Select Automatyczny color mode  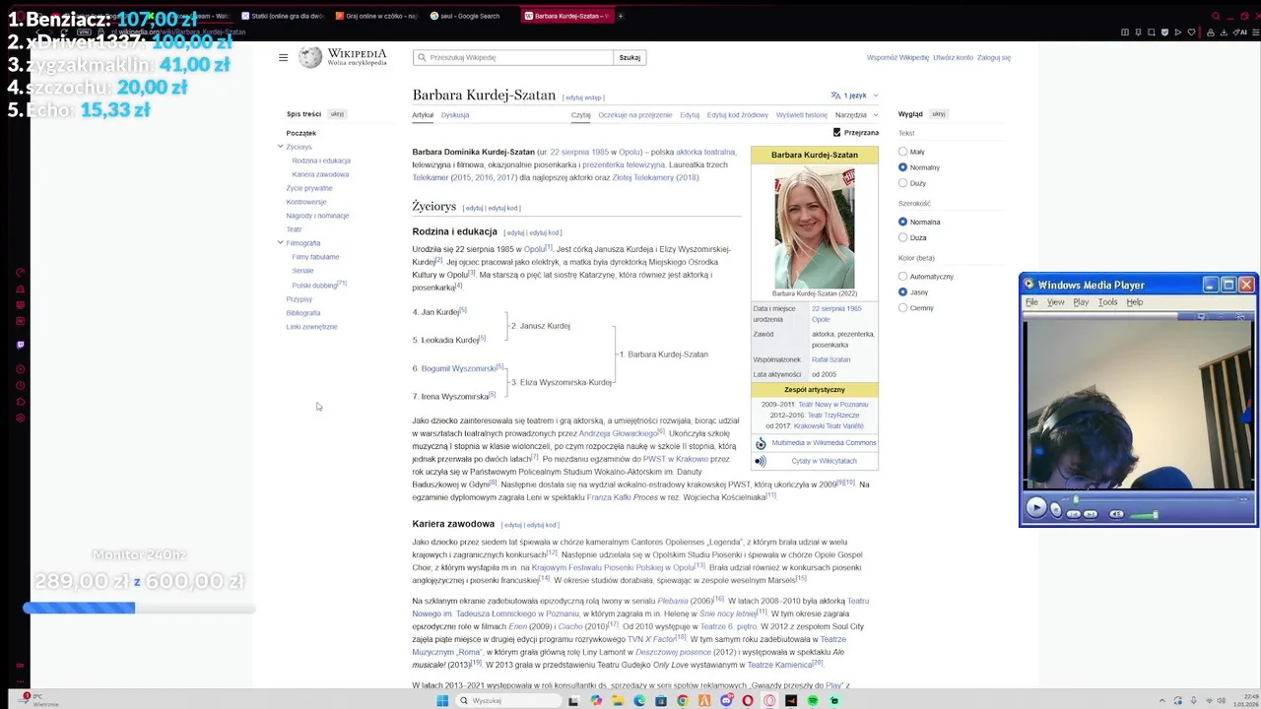tap(902, 277)
